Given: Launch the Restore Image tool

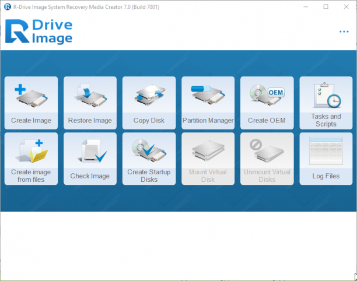Looking at the screenshot, I should tap(90, 103).
